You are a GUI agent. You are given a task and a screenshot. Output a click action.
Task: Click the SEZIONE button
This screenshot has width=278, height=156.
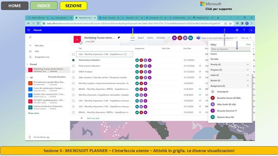tap(73, 6)
